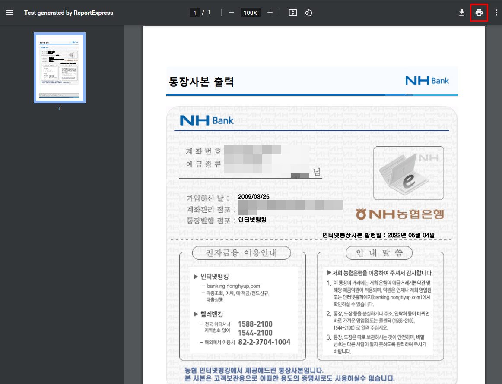Edit the current page number field
The image size is (502, 384).
pyautogui.click(x=195, y=13)
